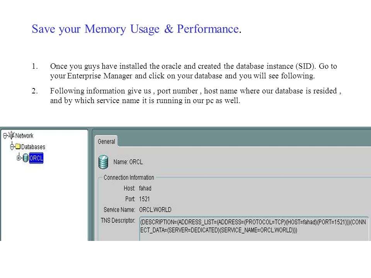
Task: Click the large database icon beside Name
Action: [103, 162]
